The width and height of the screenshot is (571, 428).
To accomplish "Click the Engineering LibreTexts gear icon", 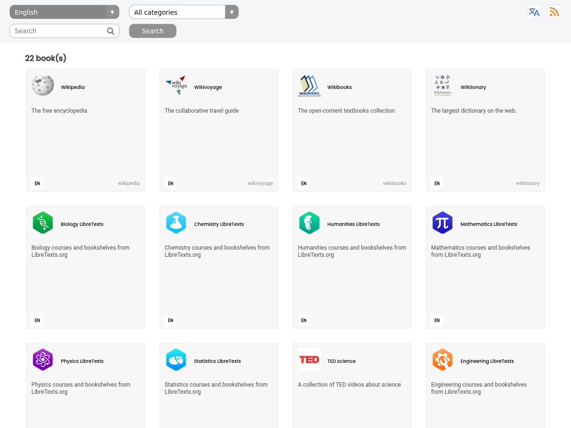I will [x=443, y=360].
